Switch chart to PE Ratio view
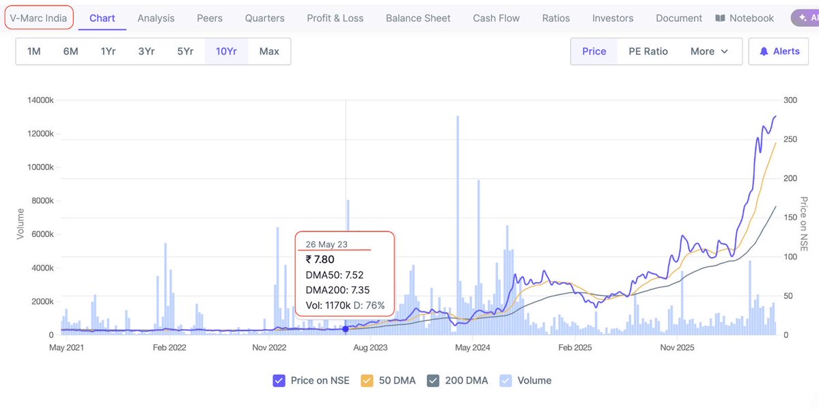This screenshot has width=819, height=409. pos(648,51)
